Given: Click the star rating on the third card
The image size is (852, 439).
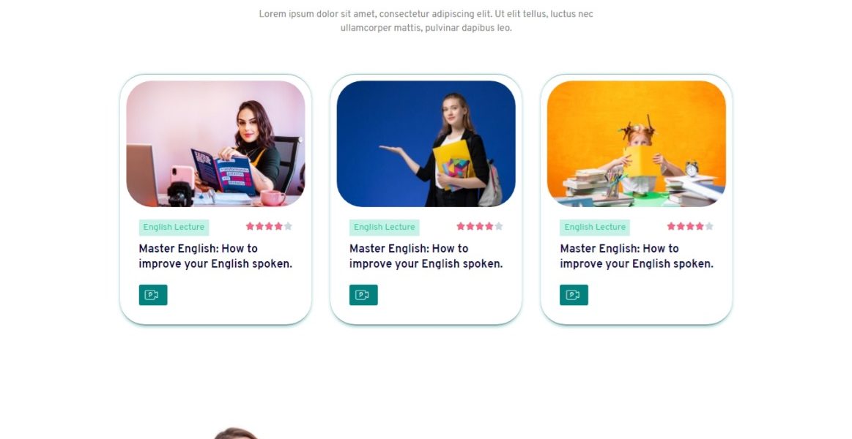Looking at the screenshot, I should point(689,226).
